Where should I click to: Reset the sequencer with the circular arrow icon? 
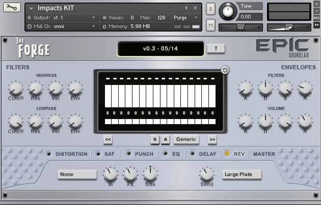pyautogui.click(x=225, y=70)
